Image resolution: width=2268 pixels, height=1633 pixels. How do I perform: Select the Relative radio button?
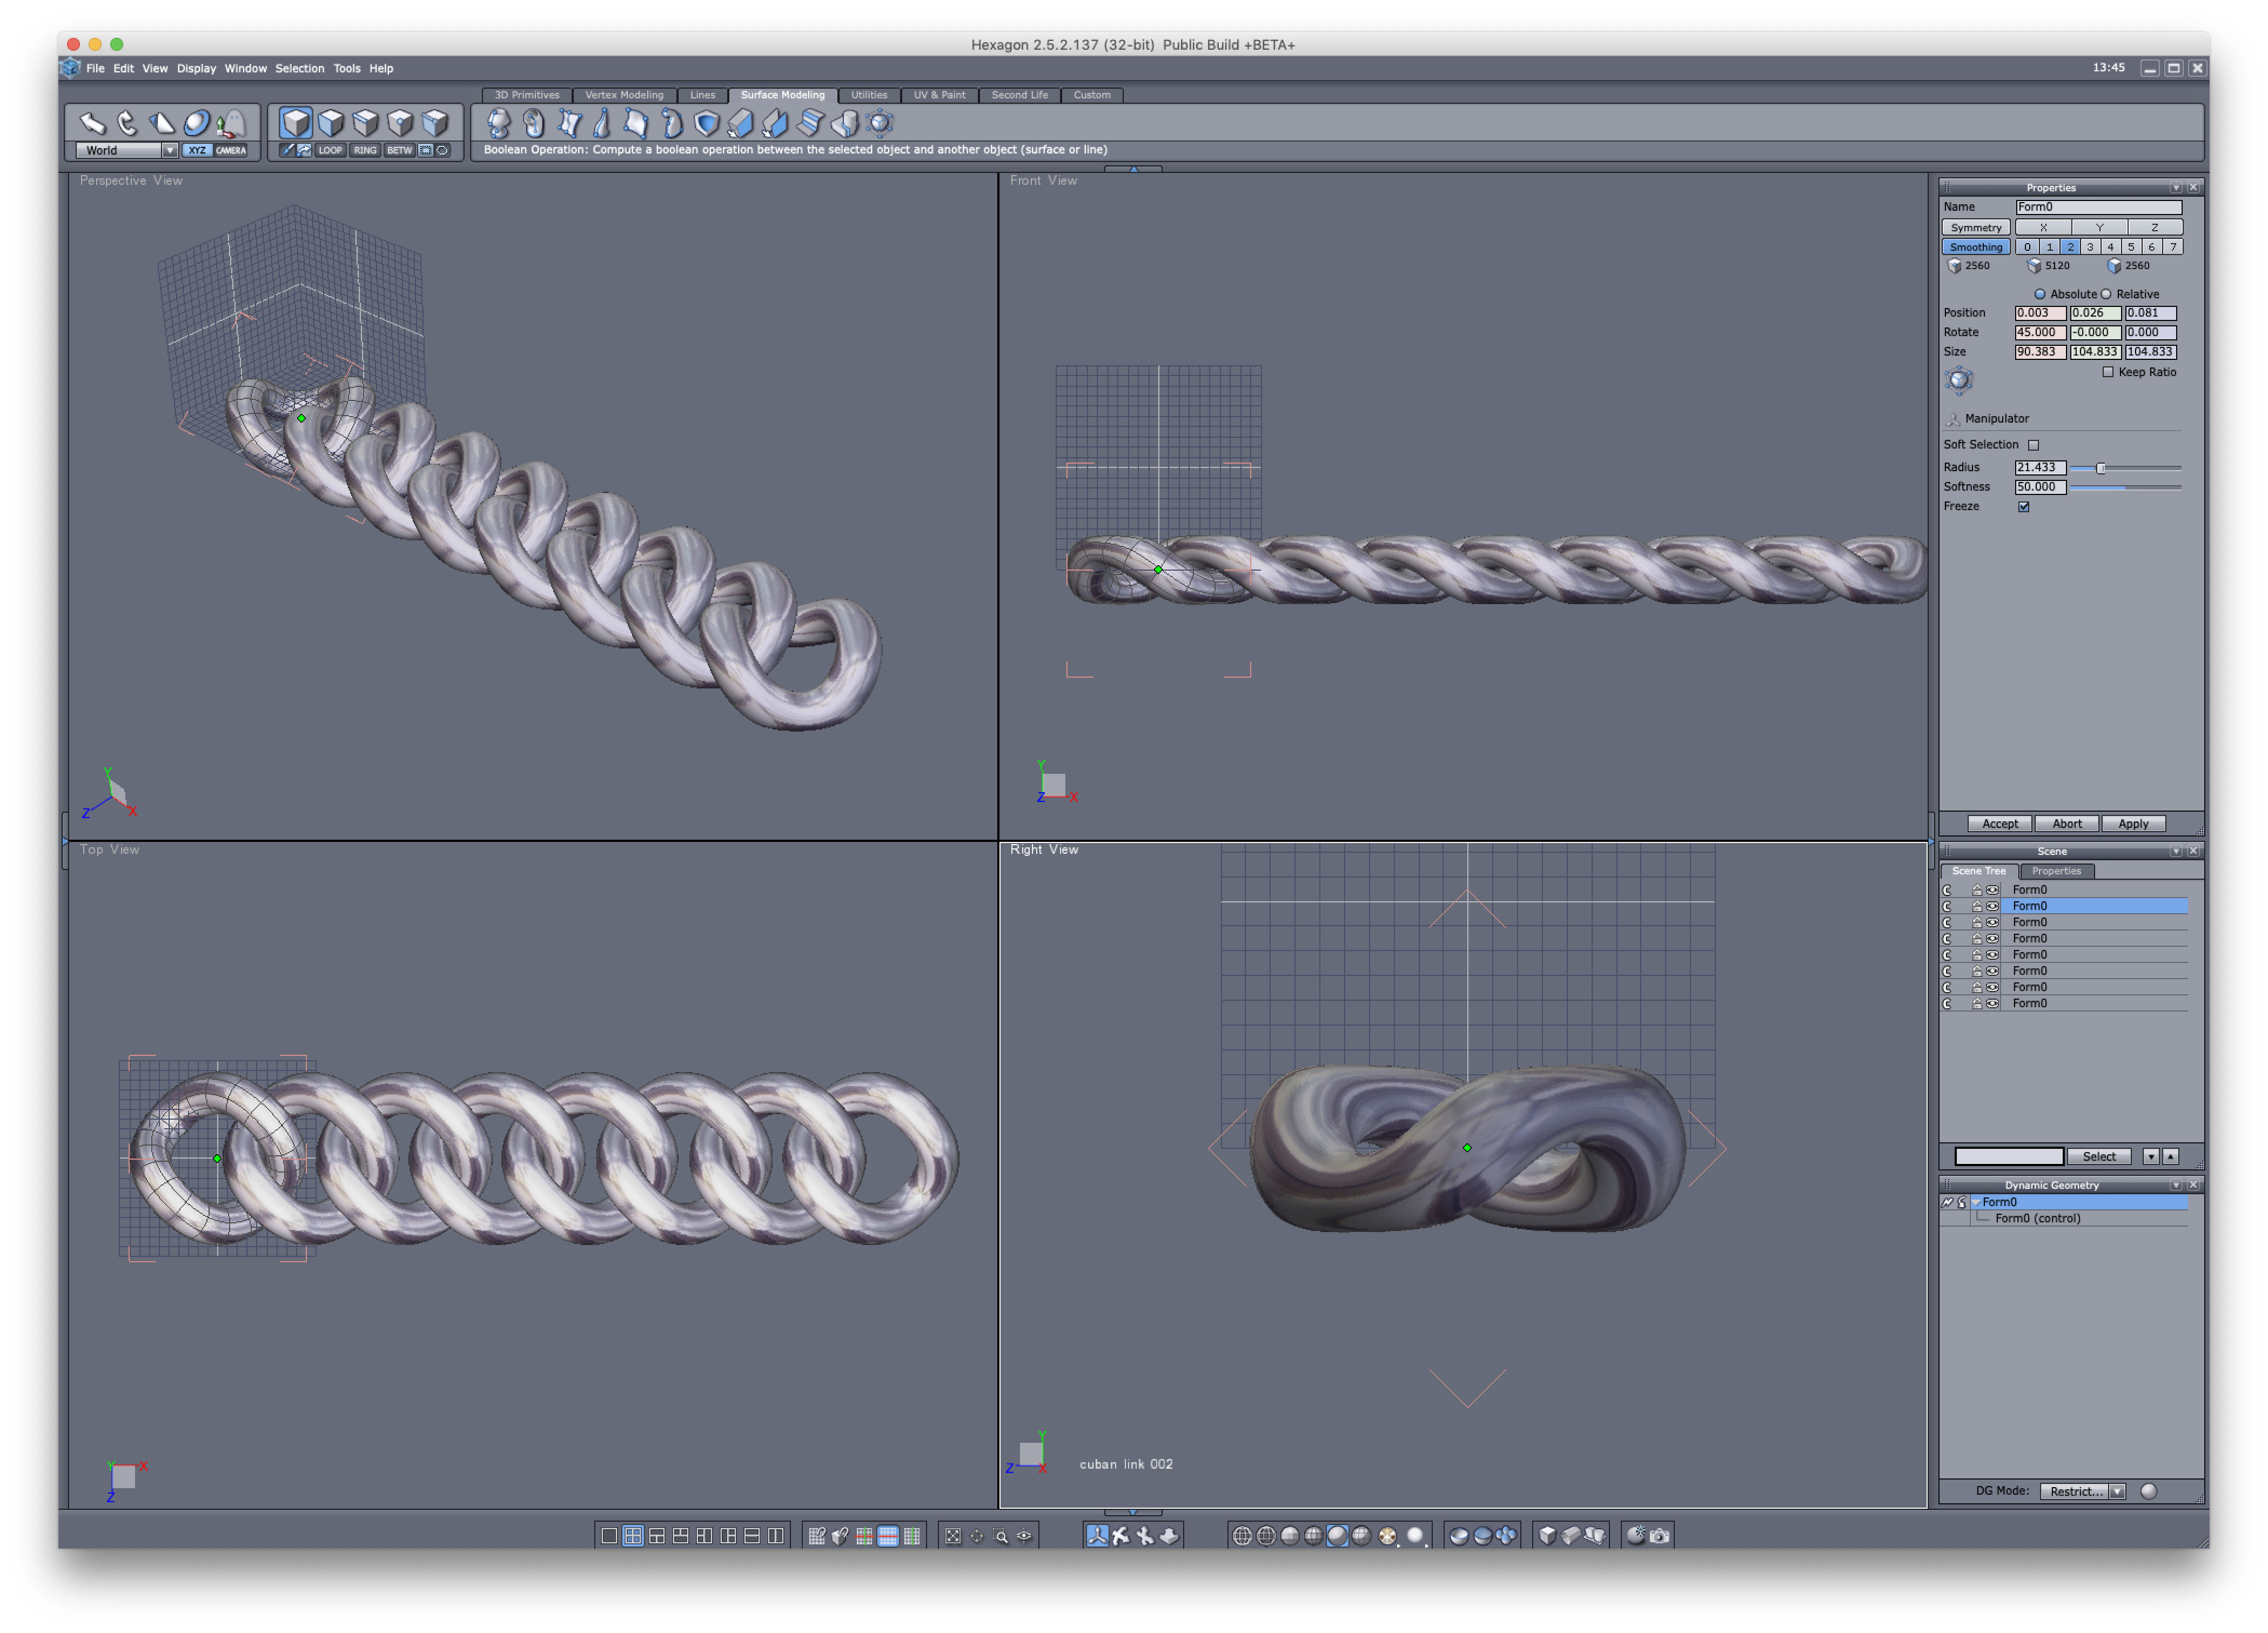pyautogui.click(x=2107, y=294)
